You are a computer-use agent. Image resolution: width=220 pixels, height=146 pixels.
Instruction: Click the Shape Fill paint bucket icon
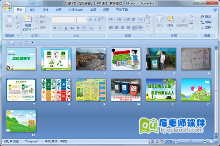coord(191,17)
